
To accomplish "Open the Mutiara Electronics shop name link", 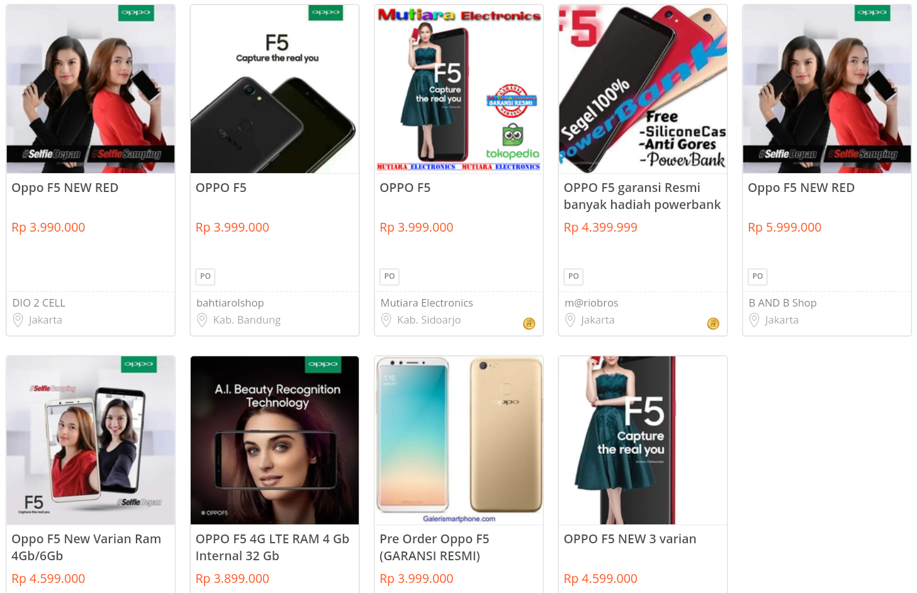I will 426,303.
